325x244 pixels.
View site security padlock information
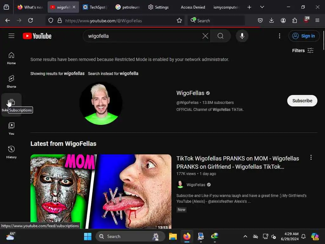pyautogui.click(x=60, y=20)
